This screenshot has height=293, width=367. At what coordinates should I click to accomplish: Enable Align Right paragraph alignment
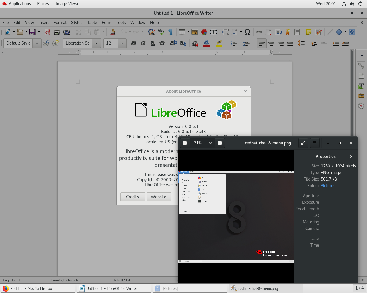pos(281,43)
